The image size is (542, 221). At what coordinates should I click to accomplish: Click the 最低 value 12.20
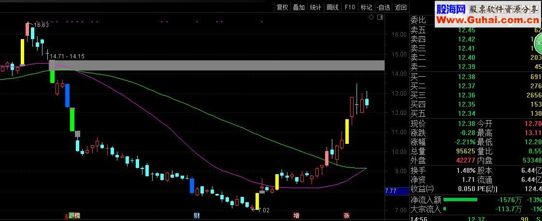tap(534, 142)
